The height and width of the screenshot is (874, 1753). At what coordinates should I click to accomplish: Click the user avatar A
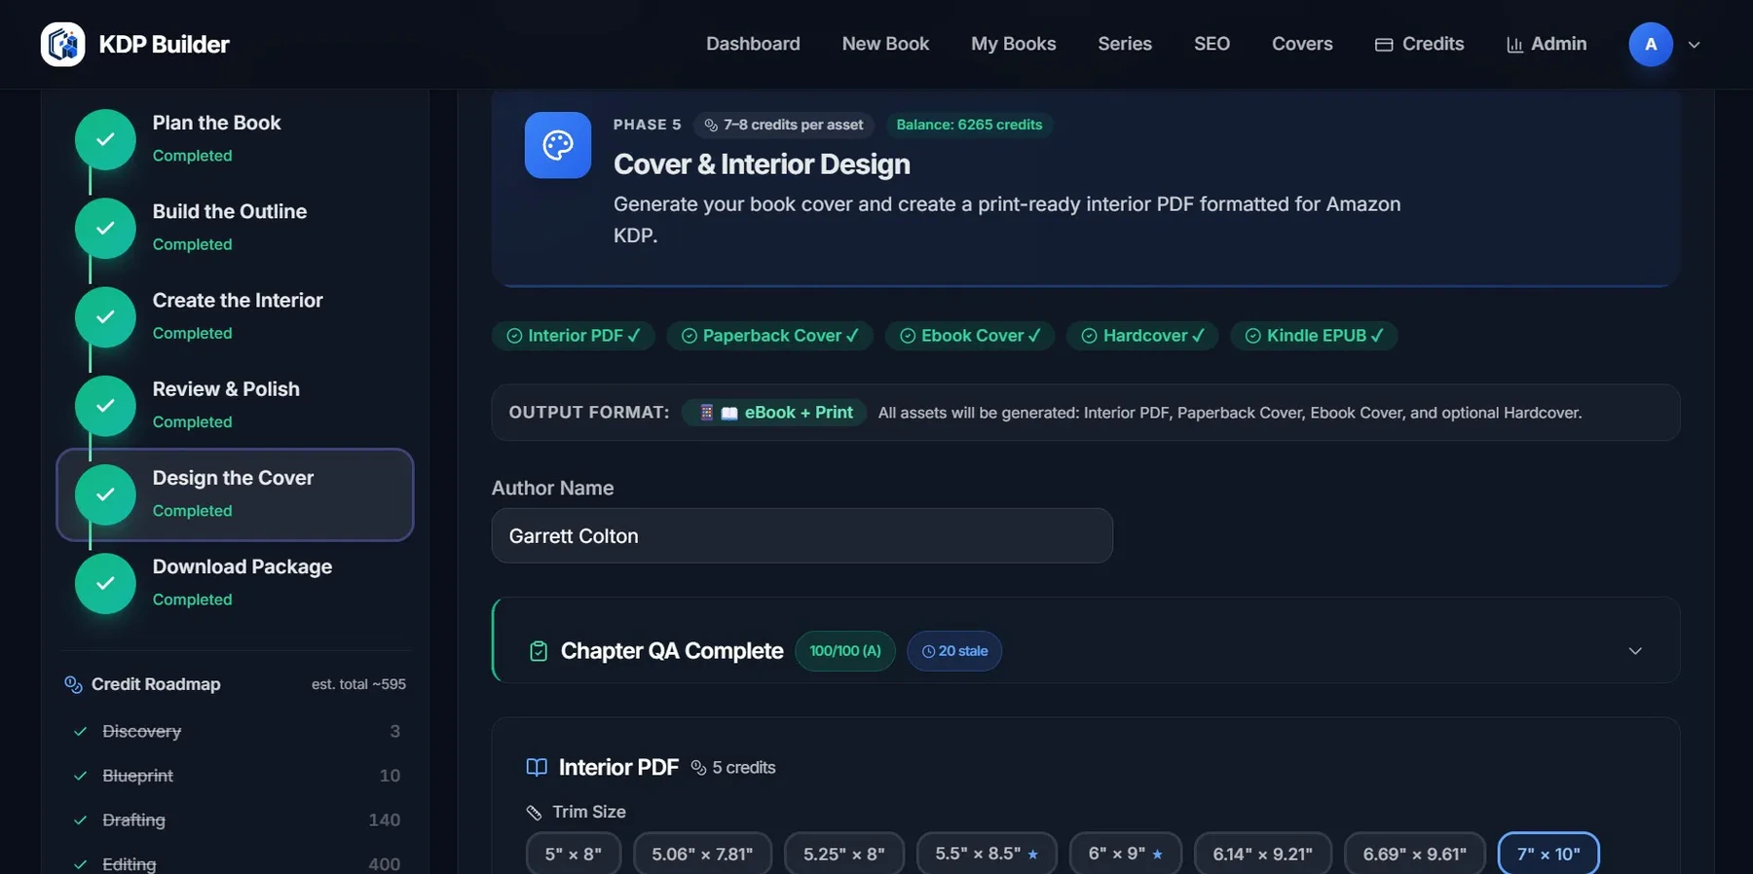point(1651,44)
